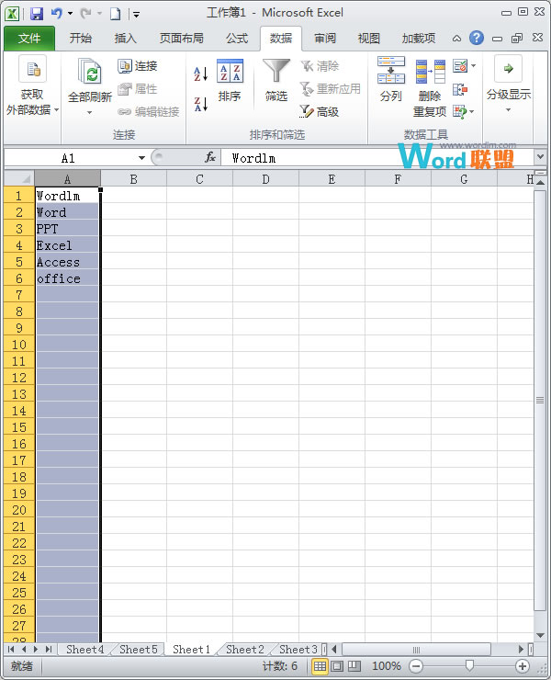The height and width of the screenshot is (680, 551).
Task: Expand the 分级显示 outline dropdown
Action: click(x=508, y=109)
